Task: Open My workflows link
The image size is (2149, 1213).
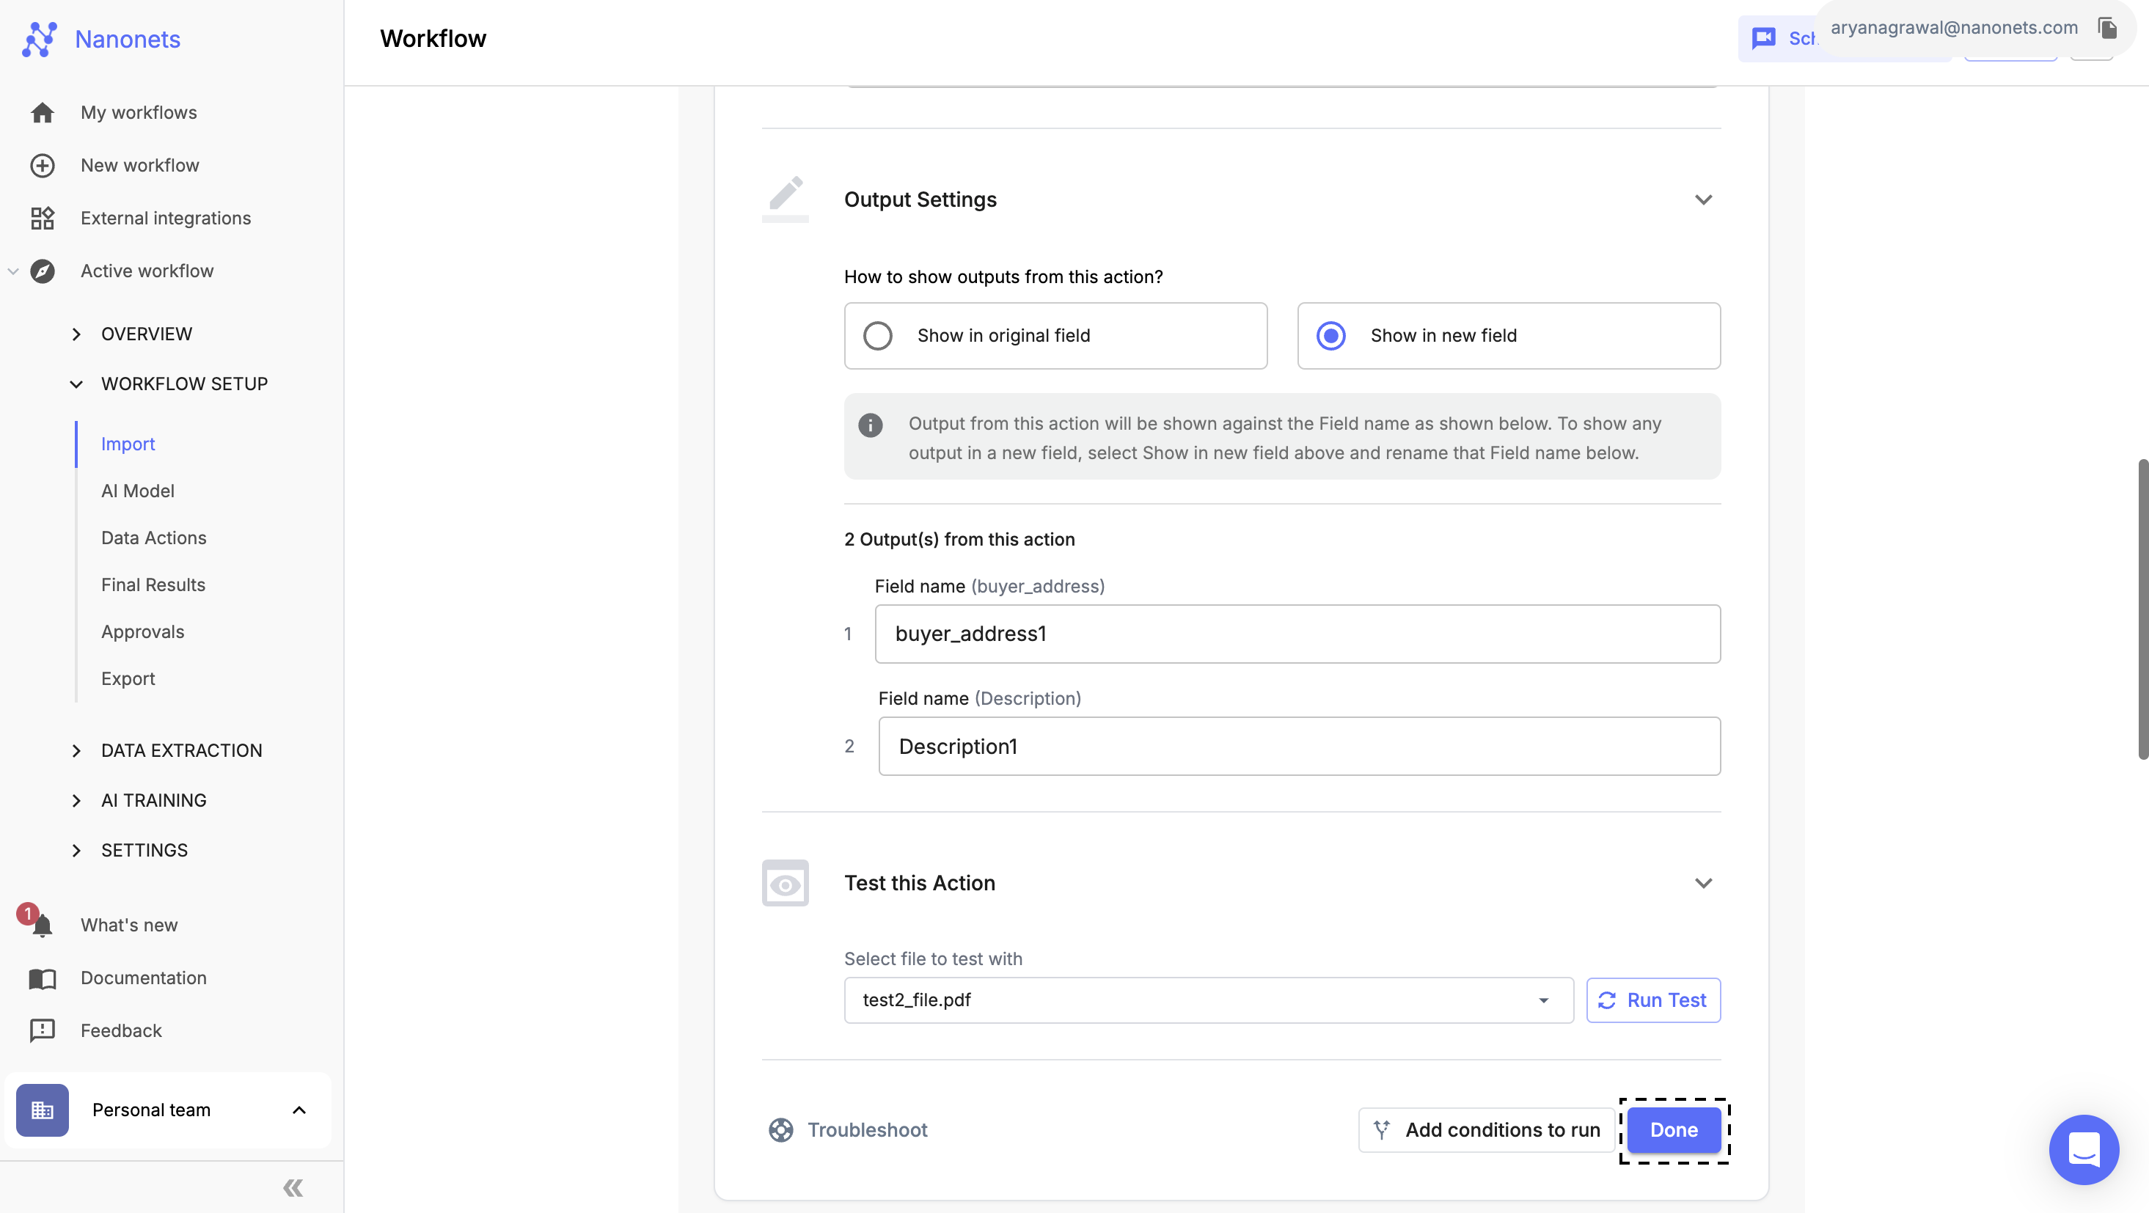Action: (x=139, y=113)
